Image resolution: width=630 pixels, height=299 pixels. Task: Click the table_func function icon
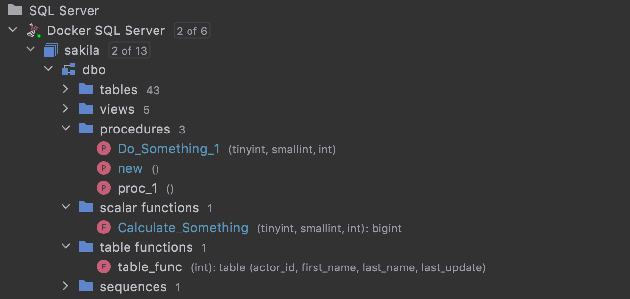104,267
